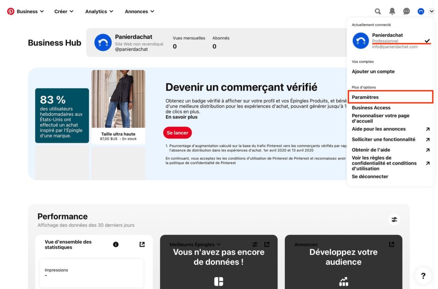Click the Impressions stat card
The height and width of the screenshot is (289, 438).
point(92,273)
